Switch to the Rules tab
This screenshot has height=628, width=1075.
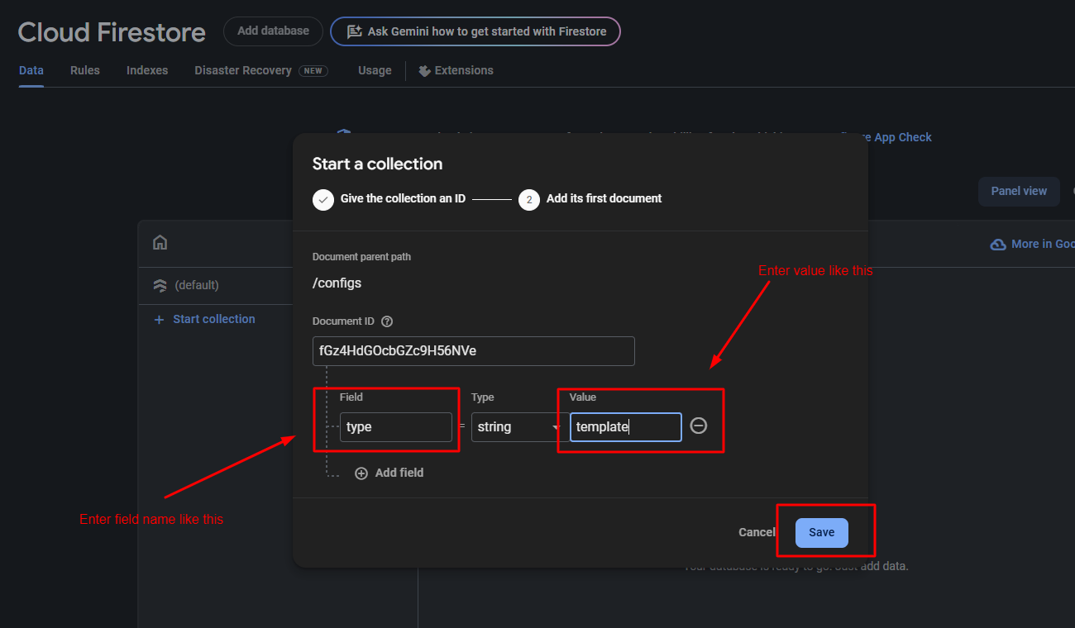[x=85, y=70]
